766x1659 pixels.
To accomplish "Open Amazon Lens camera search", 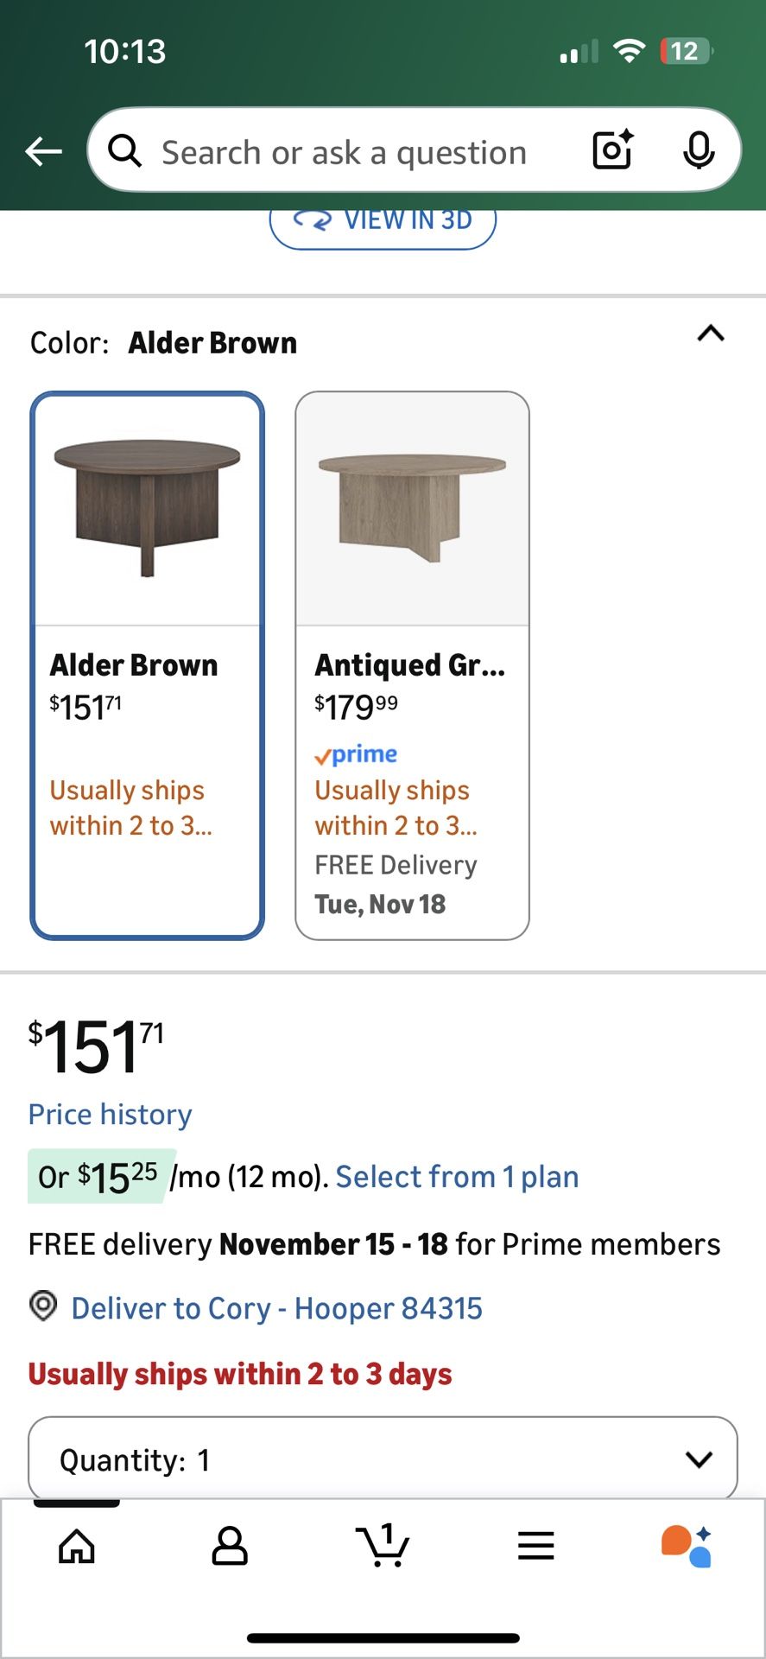I will click(x=611, y=150).
